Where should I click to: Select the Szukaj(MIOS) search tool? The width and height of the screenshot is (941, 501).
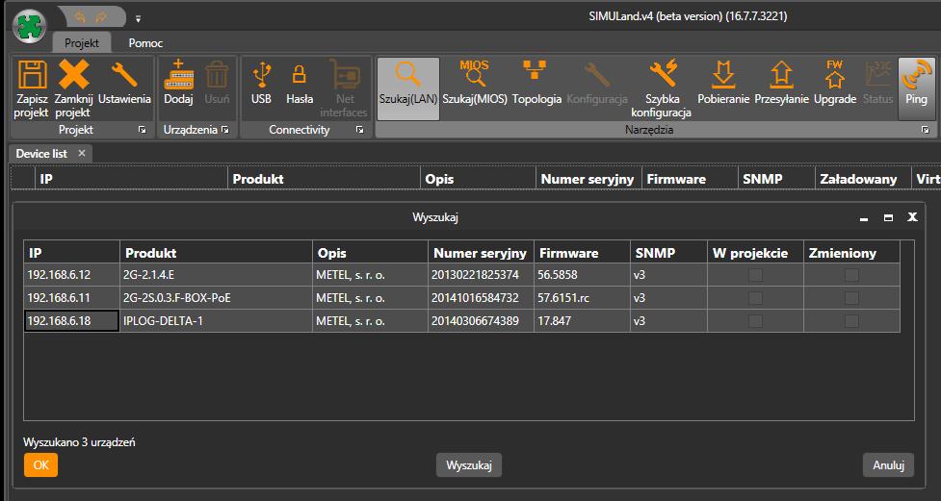[x=475, y=82]
